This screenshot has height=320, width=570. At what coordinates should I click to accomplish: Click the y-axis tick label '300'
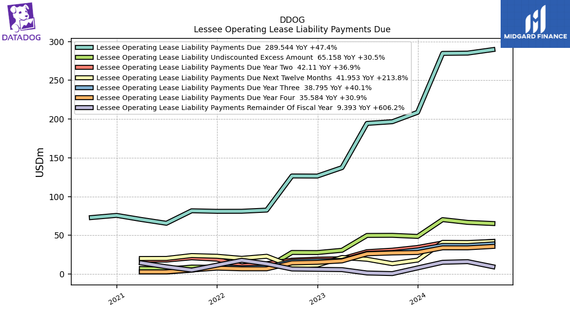[57, 42]
